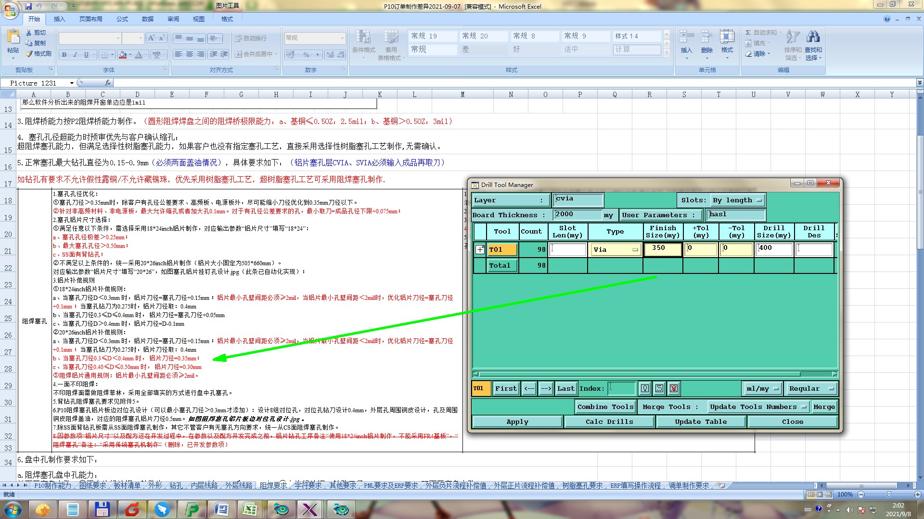The height and width of the screenshot is (519, 924).
Task: Expand the T01 row plus box
Action: tap(480, 249)
